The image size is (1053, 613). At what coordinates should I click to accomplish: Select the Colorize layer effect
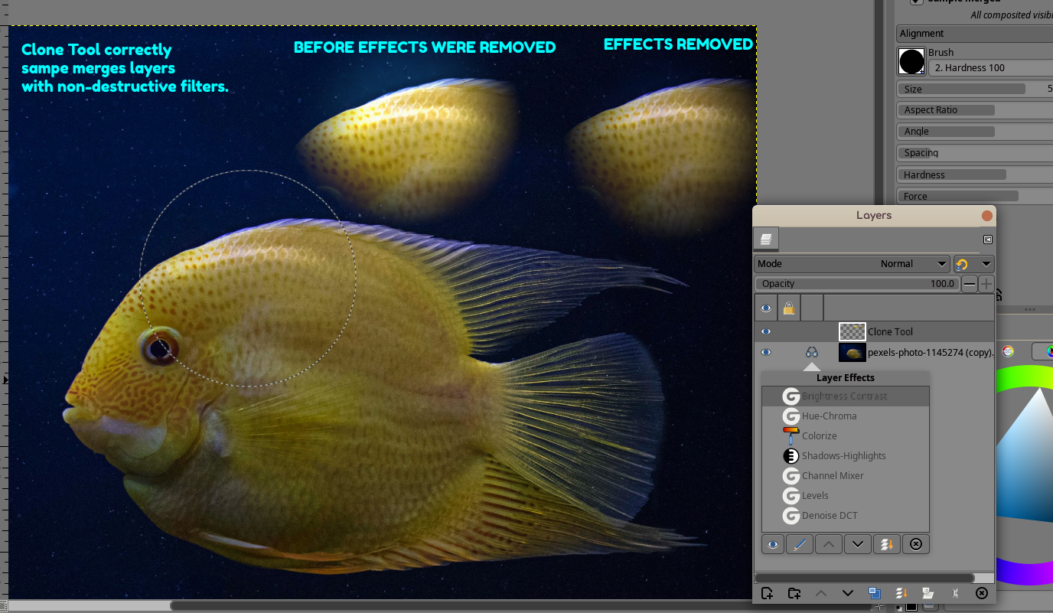[x=846, y=436]
